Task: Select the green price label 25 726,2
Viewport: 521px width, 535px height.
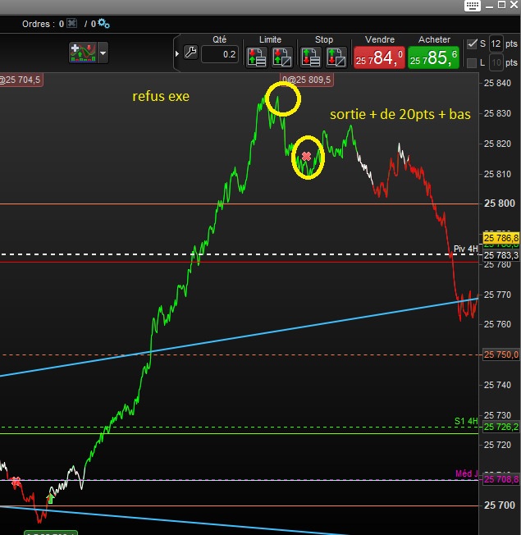Action: 501,427
